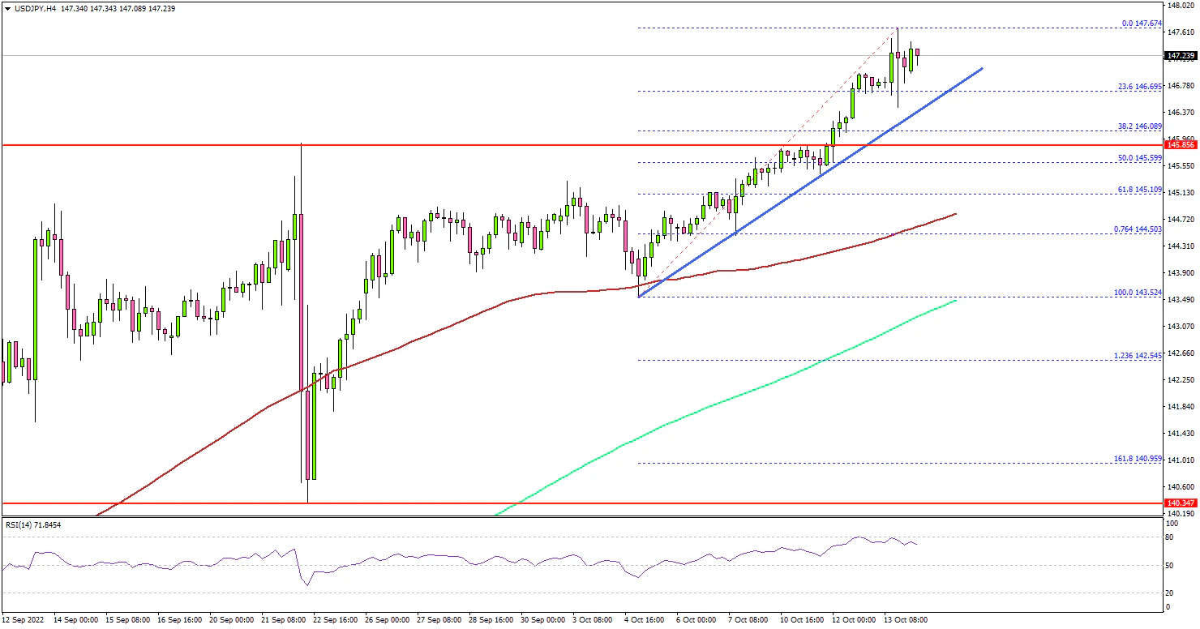Click the 61.8 Fibonacci label at 145.109

[x=1139, y=190]
